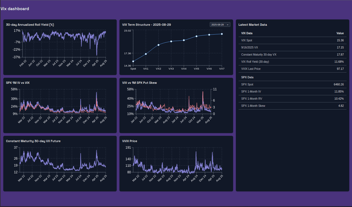This screenshot has width=352, height=207.
Task: Select the SPX 1-Month RV row label
Action: [252, 99]
